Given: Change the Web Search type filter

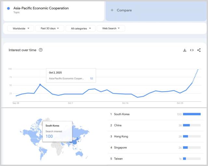Looking at the screenshot, I should click(111, 29).
